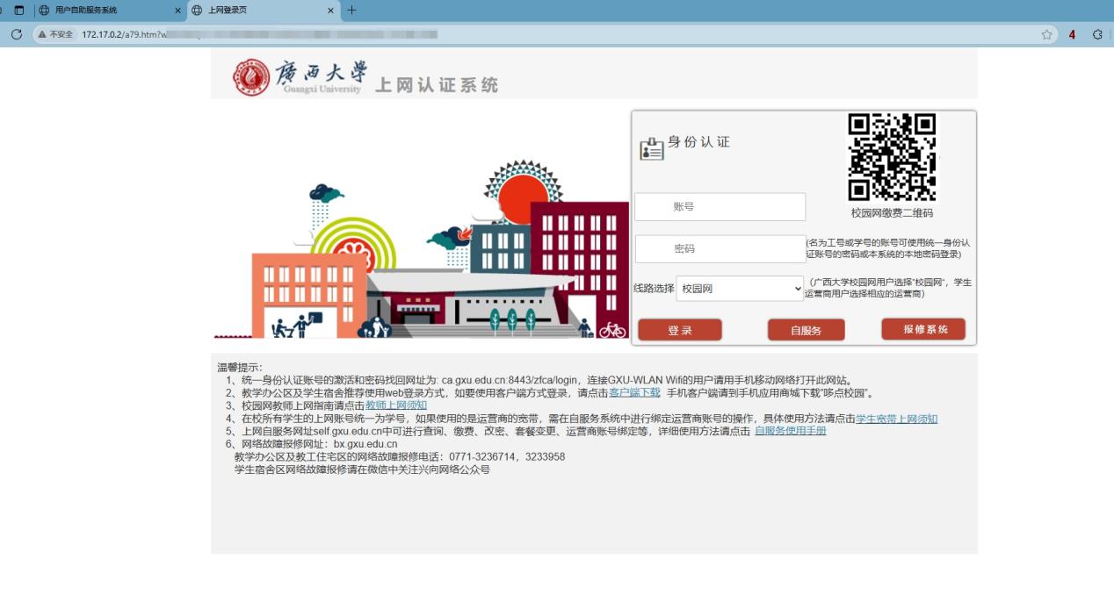Click the red number 4 toolbar icon

coord(1072,34)
